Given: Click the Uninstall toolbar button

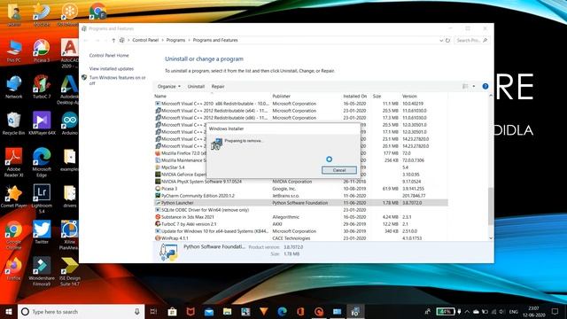Looking at the screenshot, I should click(196, 87).
